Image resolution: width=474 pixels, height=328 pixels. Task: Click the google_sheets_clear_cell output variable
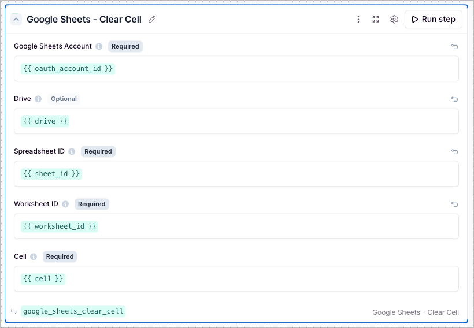pos(73,311)
